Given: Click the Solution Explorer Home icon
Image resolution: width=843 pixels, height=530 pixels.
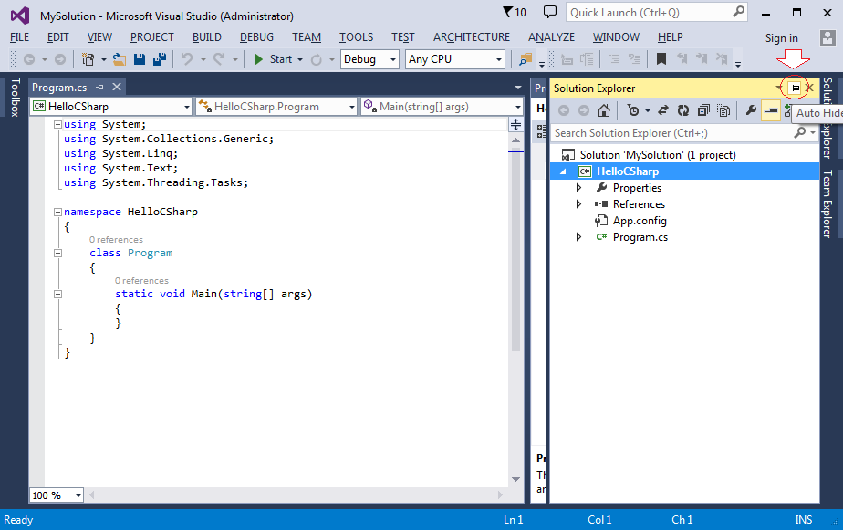Looking at the screenshot, I should click(x=604, y=110).
